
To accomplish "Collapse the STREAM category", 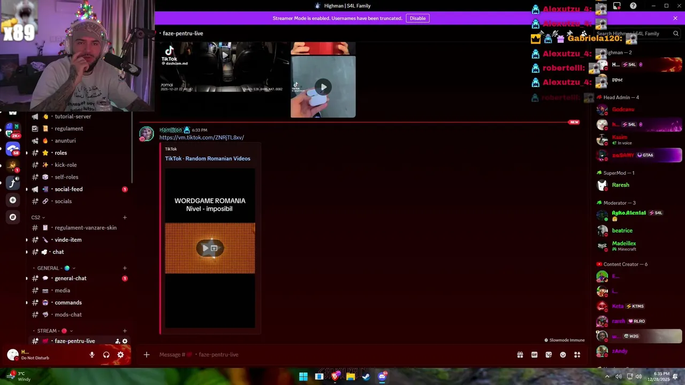I will tap(52, 331).
